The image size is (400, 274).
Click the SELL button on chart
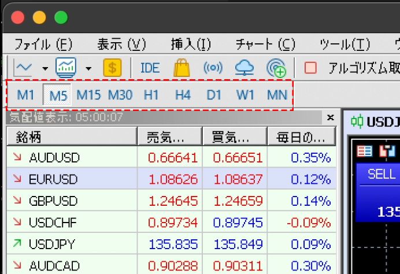pos(381,175)
